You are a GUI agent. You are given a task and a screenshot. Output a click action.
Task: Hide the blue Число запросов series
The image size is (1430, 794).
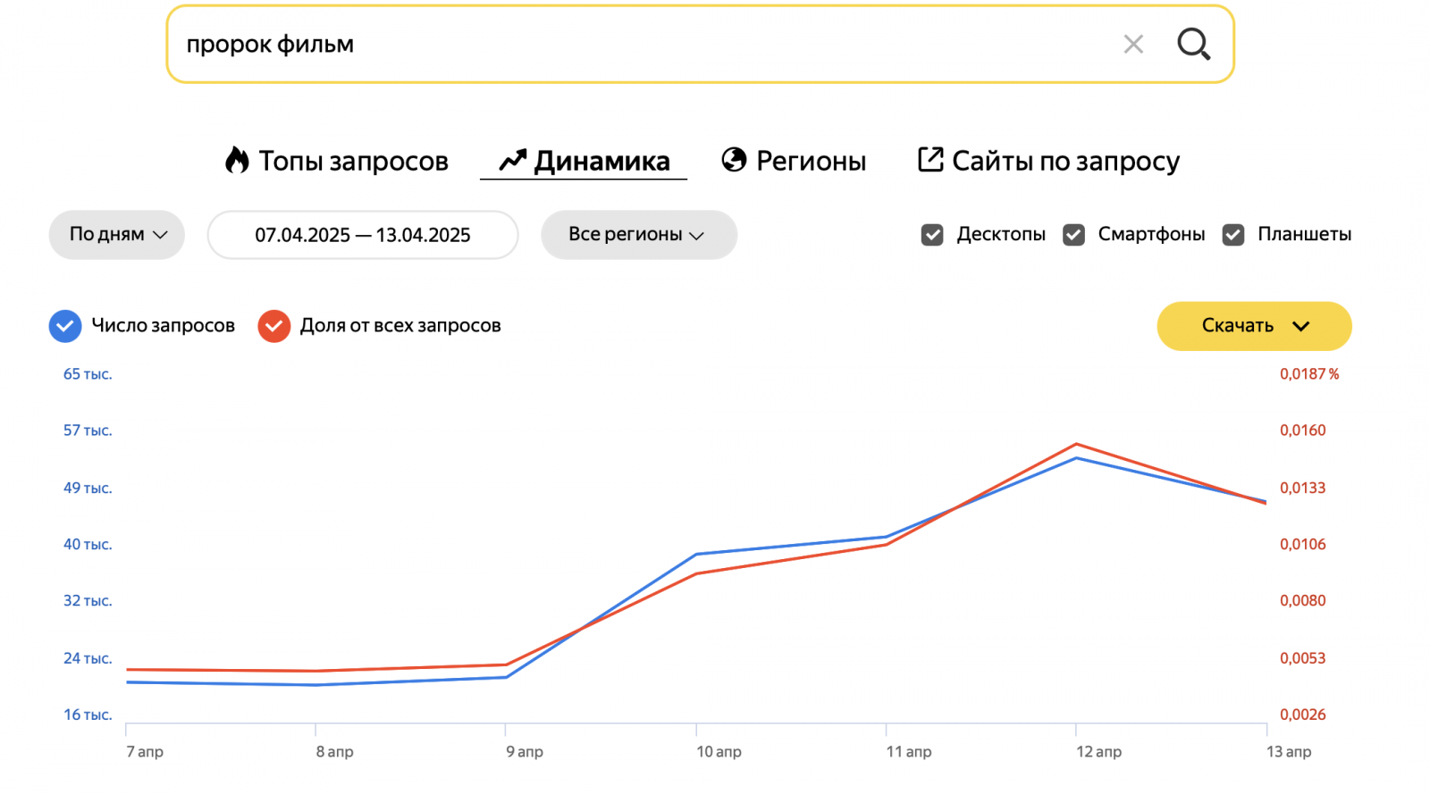(x=65, y=326)
